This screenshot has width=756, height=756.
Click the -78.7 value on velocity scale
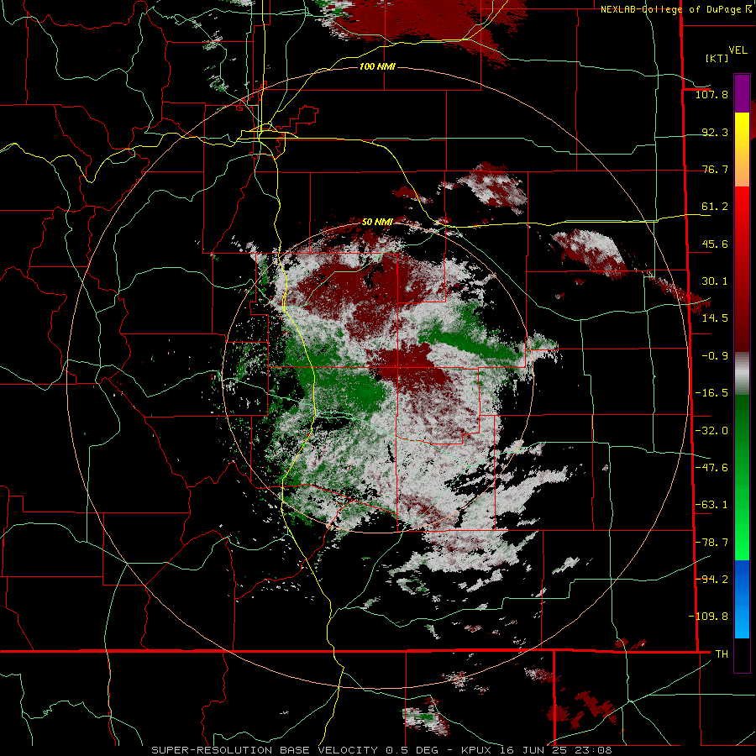(711, 543)
